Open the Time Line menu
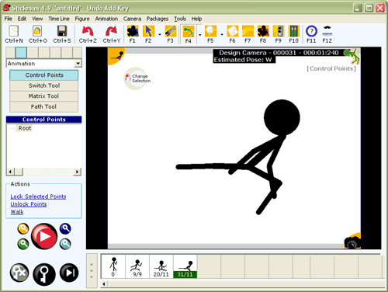Image resolution: width=388 pixels, height=292 pixels. click(59, 19)
